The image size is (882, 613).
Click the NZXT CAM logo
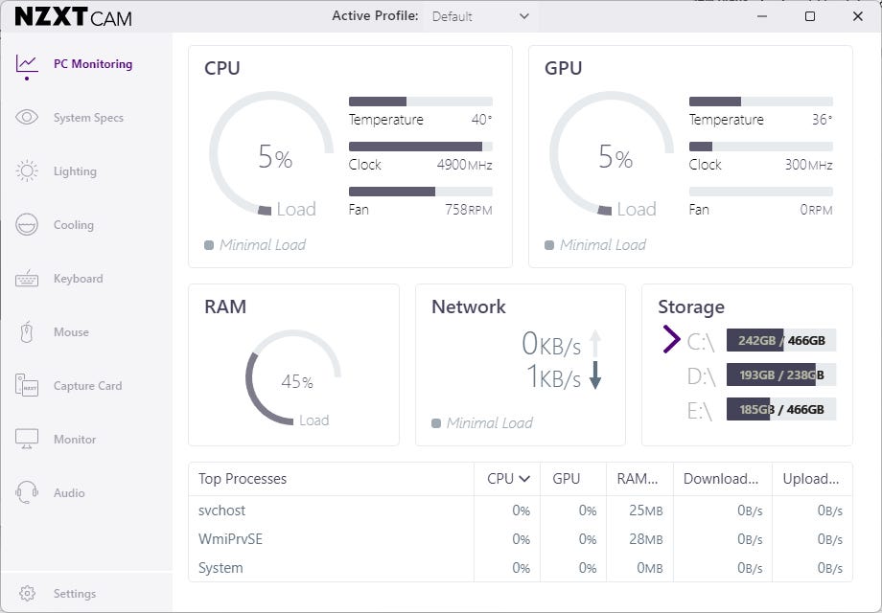(73, 17)
